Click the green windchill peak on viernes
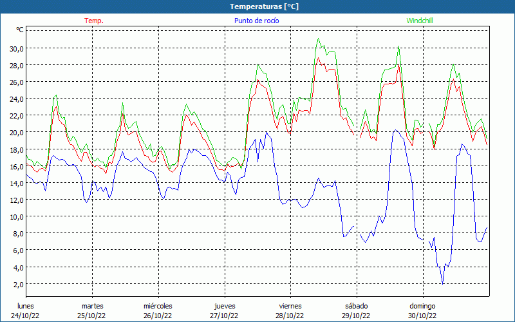This screenshot has width=515, height=322. point(318,39)
